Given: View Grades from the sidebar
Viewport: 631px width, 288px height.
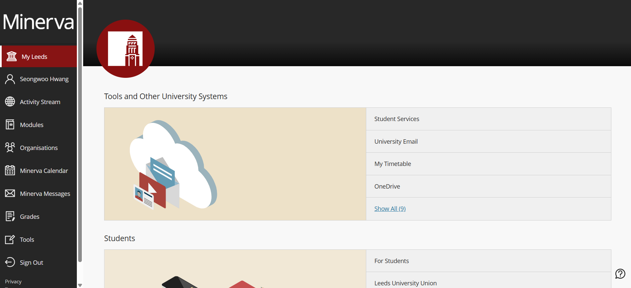Looking at the screenshot, I should [39, 216].
